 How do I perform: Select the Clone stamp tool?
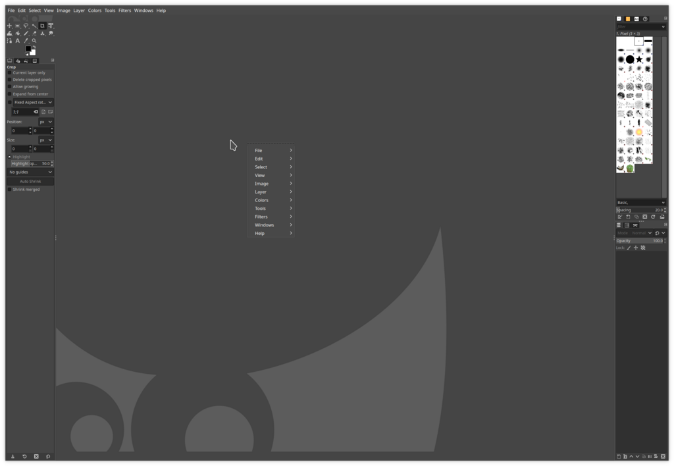pos(43,33)
